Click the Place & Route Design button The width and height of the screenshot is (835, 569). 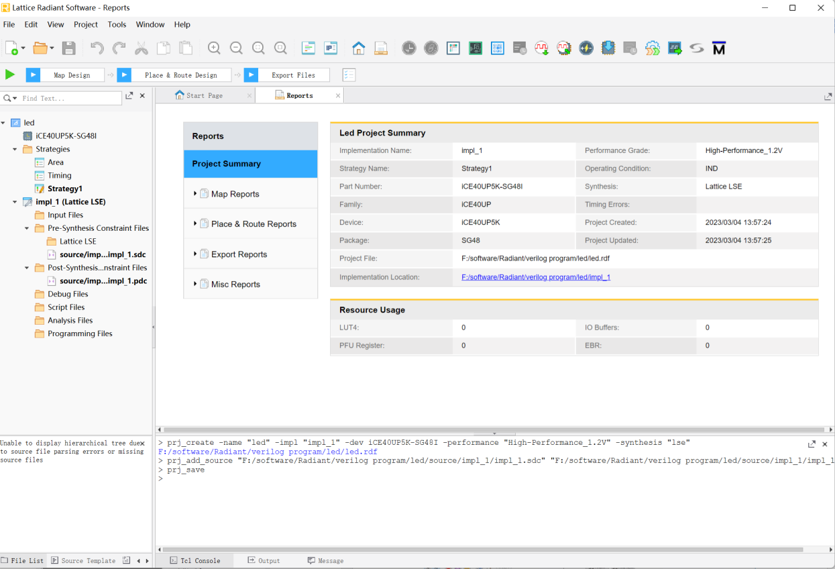click(174, 75)
